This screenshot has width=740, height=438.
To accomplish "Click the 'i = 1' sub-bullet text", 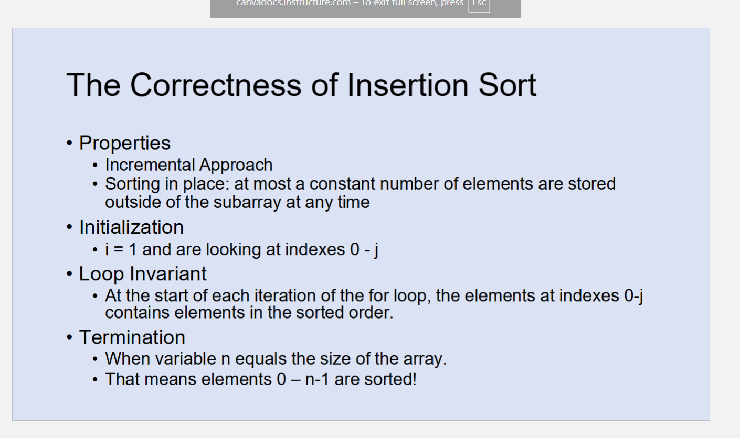I will 241,249.
